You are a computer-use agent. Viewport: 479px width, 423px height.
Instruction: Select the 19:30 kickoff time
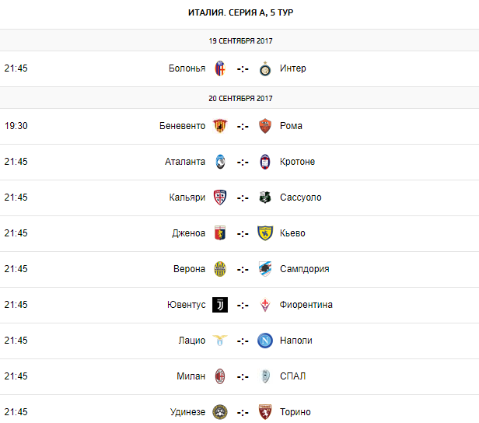point(16,126)
